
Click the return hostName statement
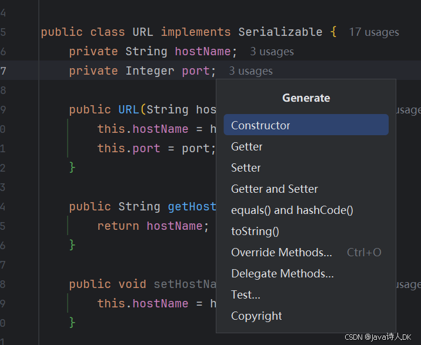click(153, 226)
